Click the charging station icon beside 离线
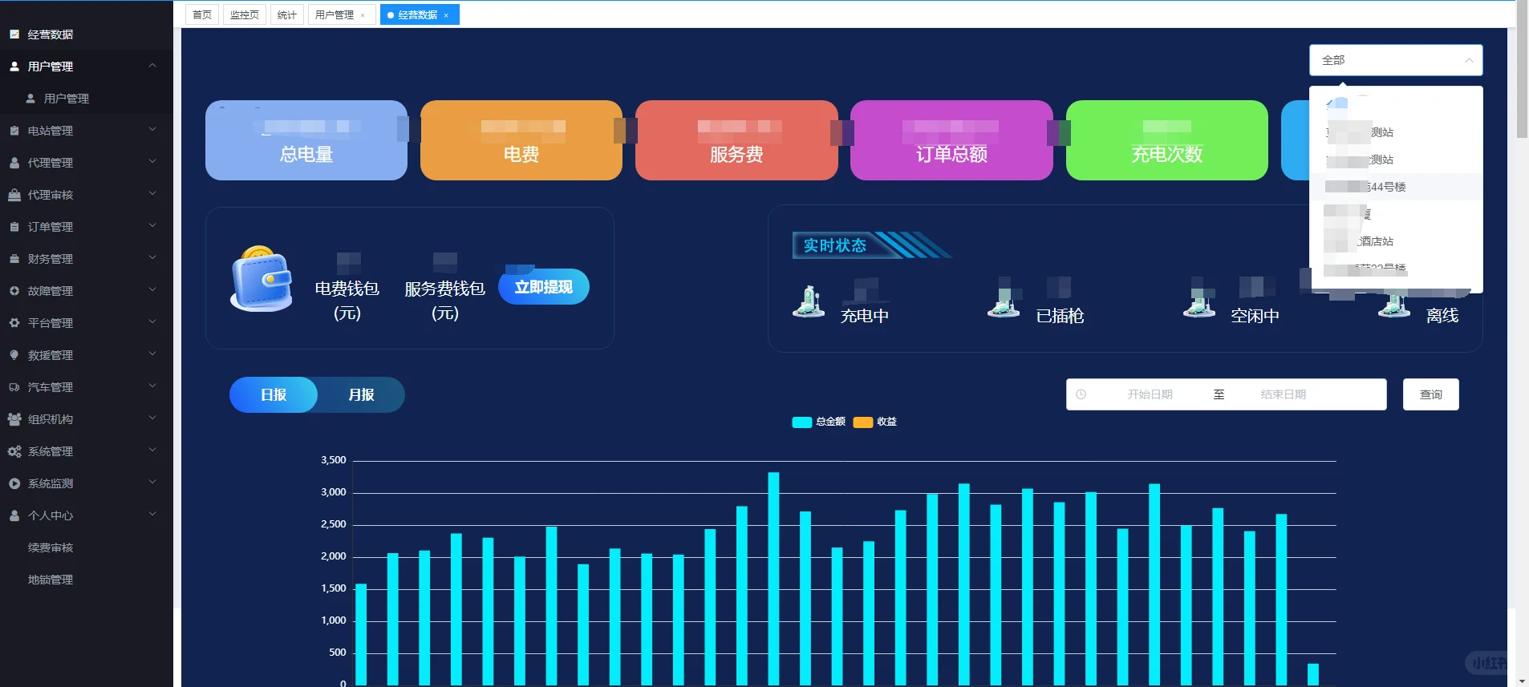The image size is (1529, 687). (x=1394, y=305)
